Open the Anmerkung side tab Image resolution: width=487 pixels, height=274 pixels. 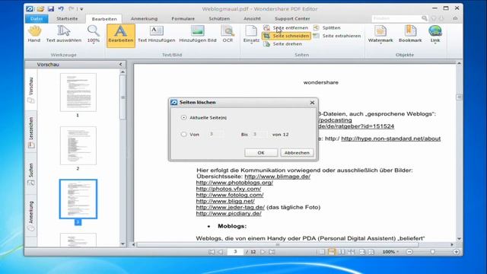coord(31,216)
